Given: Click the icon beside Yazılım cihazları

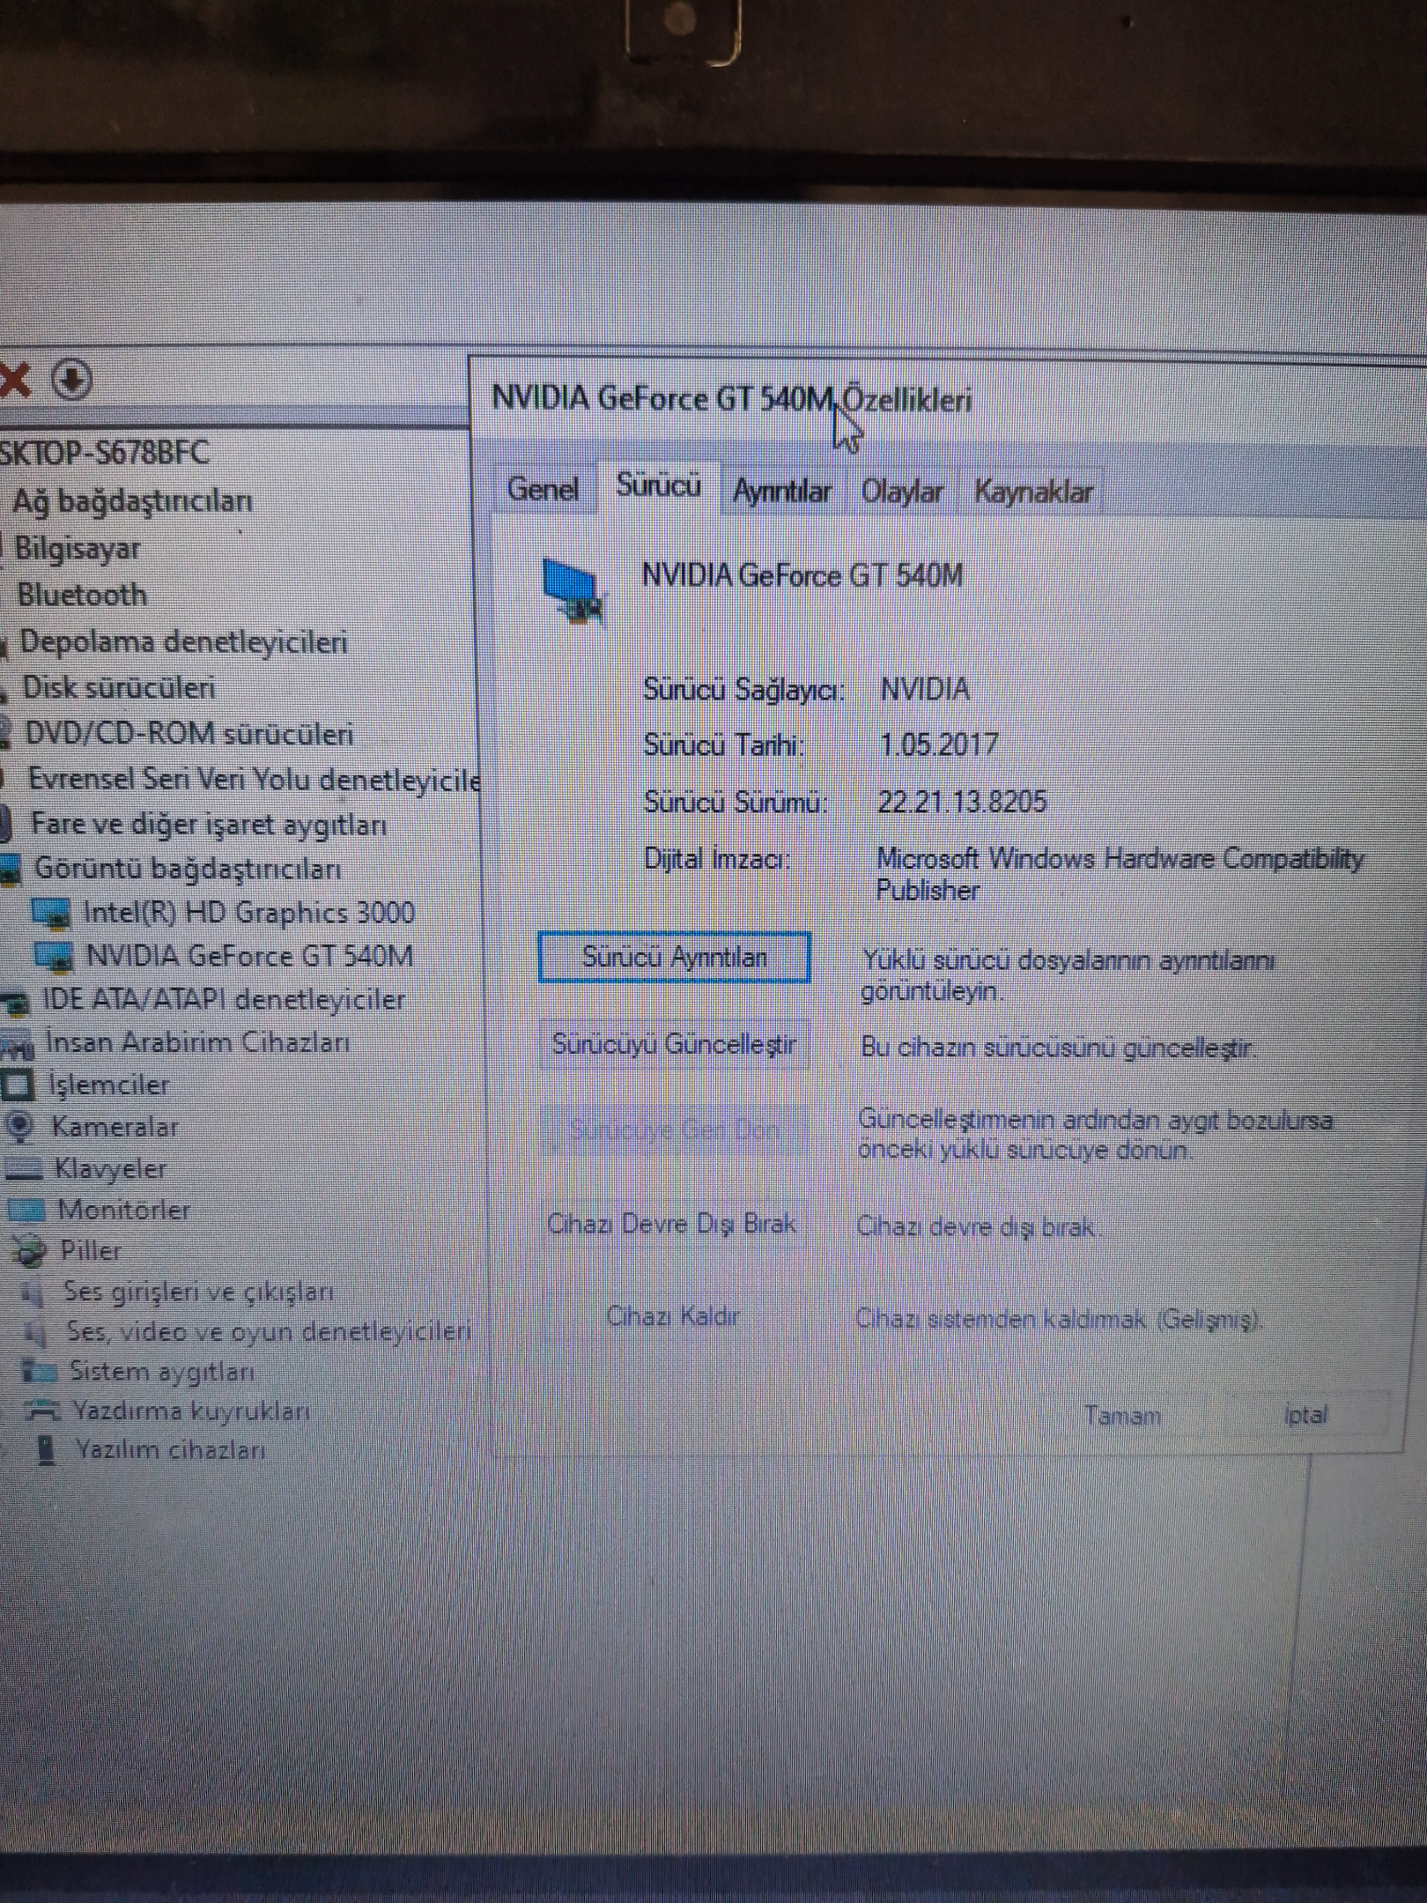Looking at the screenshot, I should coord(47,1451).
